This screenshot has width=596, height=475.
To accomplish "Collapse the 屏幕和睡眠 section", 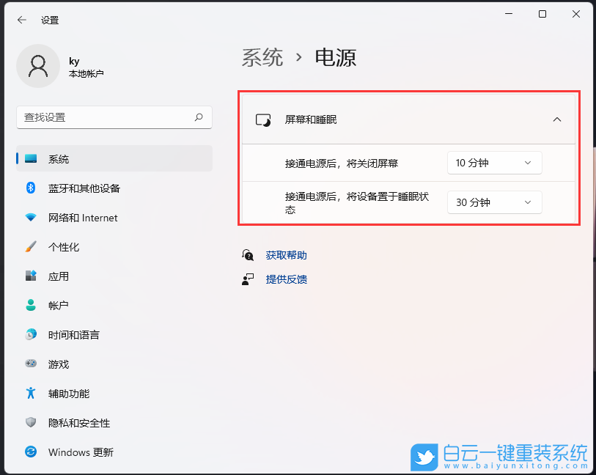I will pyautogui.click(x=557, y=118).
